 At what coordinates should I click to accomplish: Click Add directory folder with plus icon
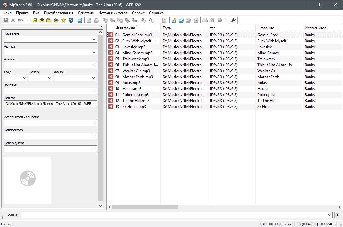[x=42, y=20]
